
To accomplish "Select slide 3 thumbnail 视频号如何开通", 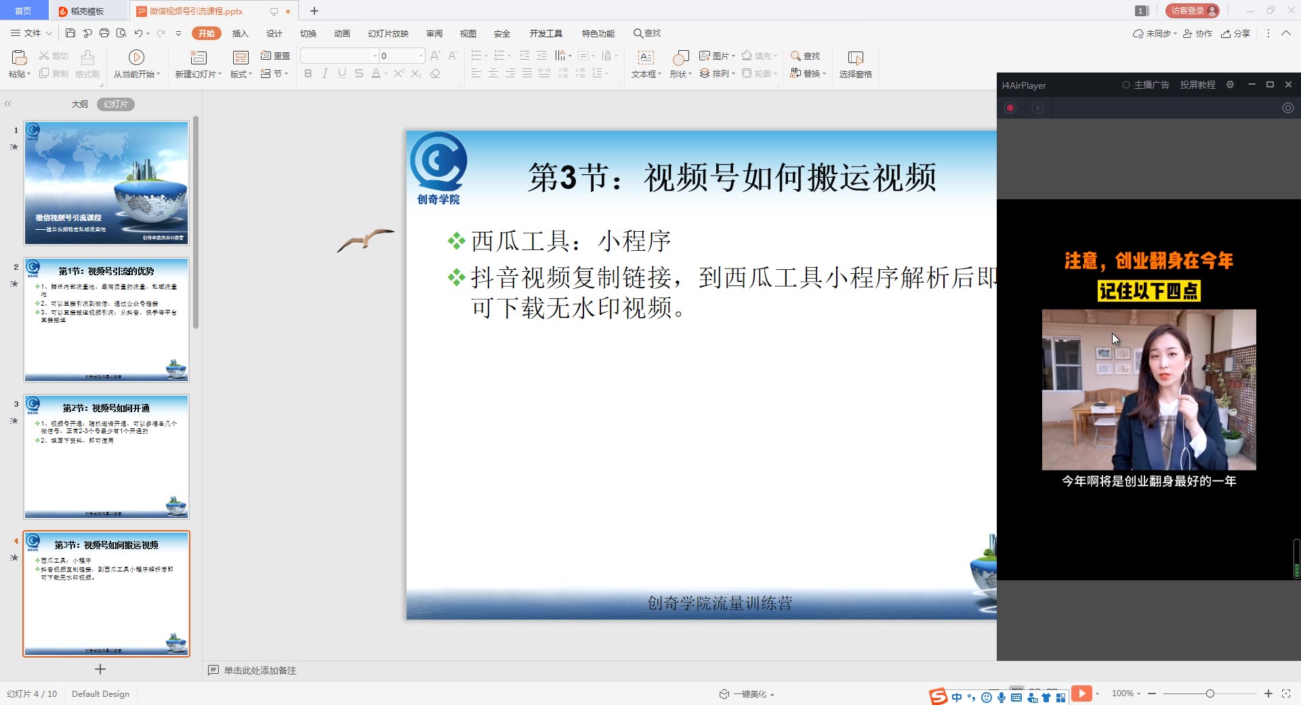I will click(x=106, y=457).
